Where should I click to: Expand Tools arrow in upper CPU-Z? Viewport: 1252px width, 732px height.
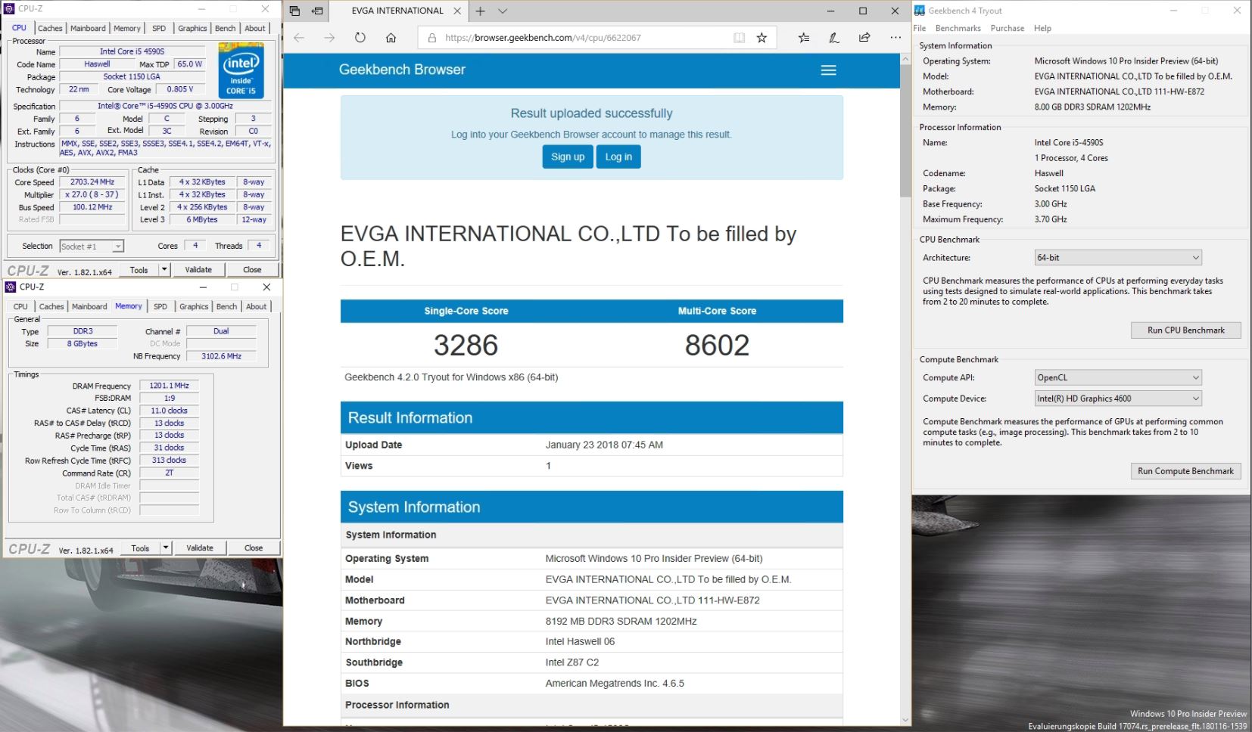coord(164,270)
